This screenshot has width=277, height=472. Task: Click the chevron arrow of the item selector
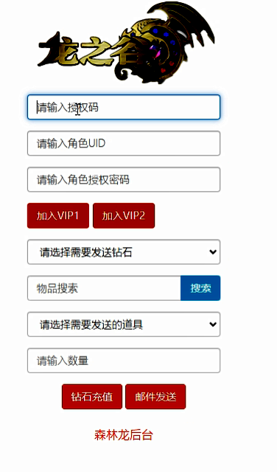213,324
